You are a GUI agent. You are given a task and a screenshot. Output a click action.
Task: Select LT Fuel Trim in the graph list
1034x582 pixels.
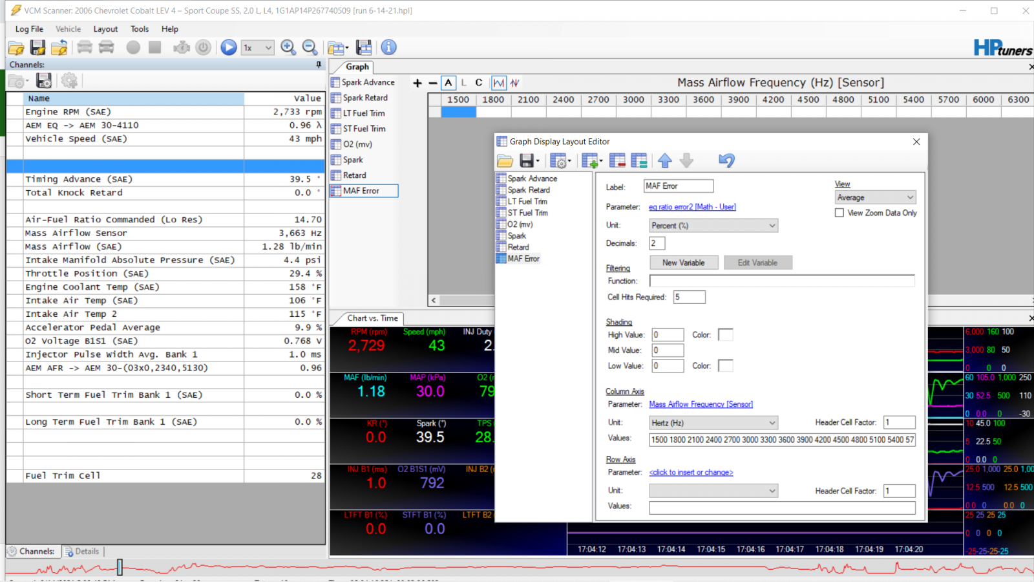pyautogui.click(x=364, y=113)
